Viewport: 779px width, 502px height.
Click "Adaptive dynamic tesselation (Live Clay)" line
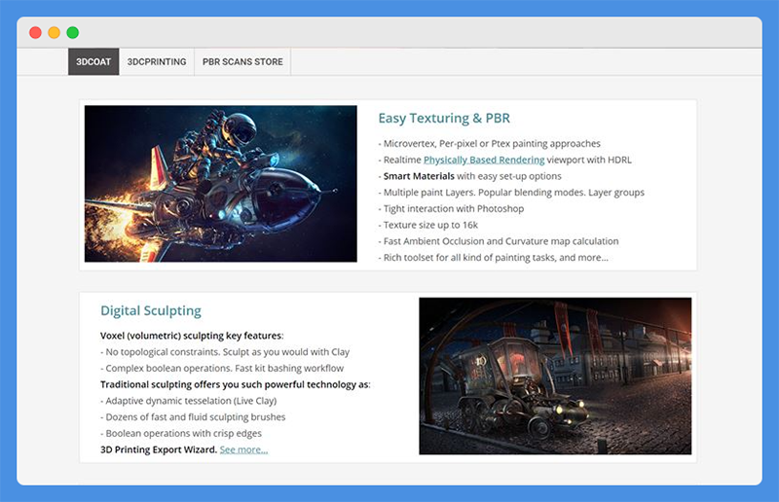(x=189, y=401)
